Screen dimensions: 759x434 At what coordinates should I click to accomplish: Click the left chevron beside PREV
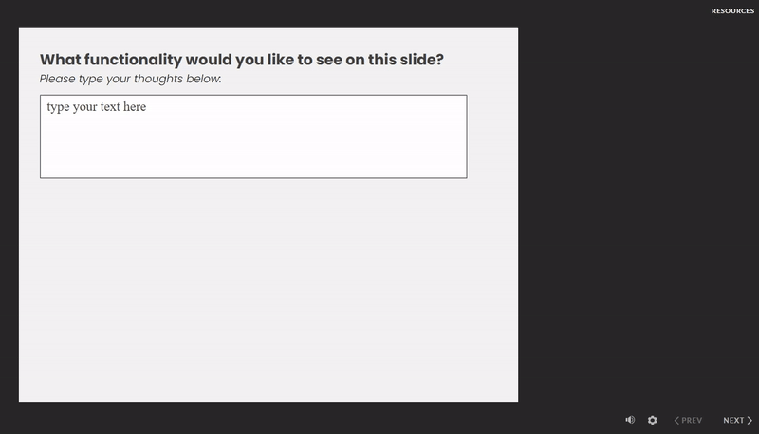click(676, 420)
